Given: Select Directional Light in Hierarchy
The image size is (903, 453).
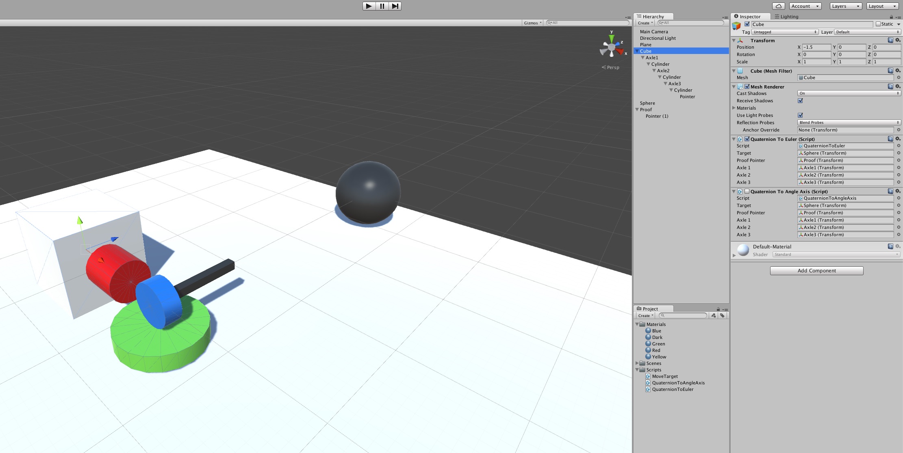Looking at the screenshot, I should click(x=658, y=38).
